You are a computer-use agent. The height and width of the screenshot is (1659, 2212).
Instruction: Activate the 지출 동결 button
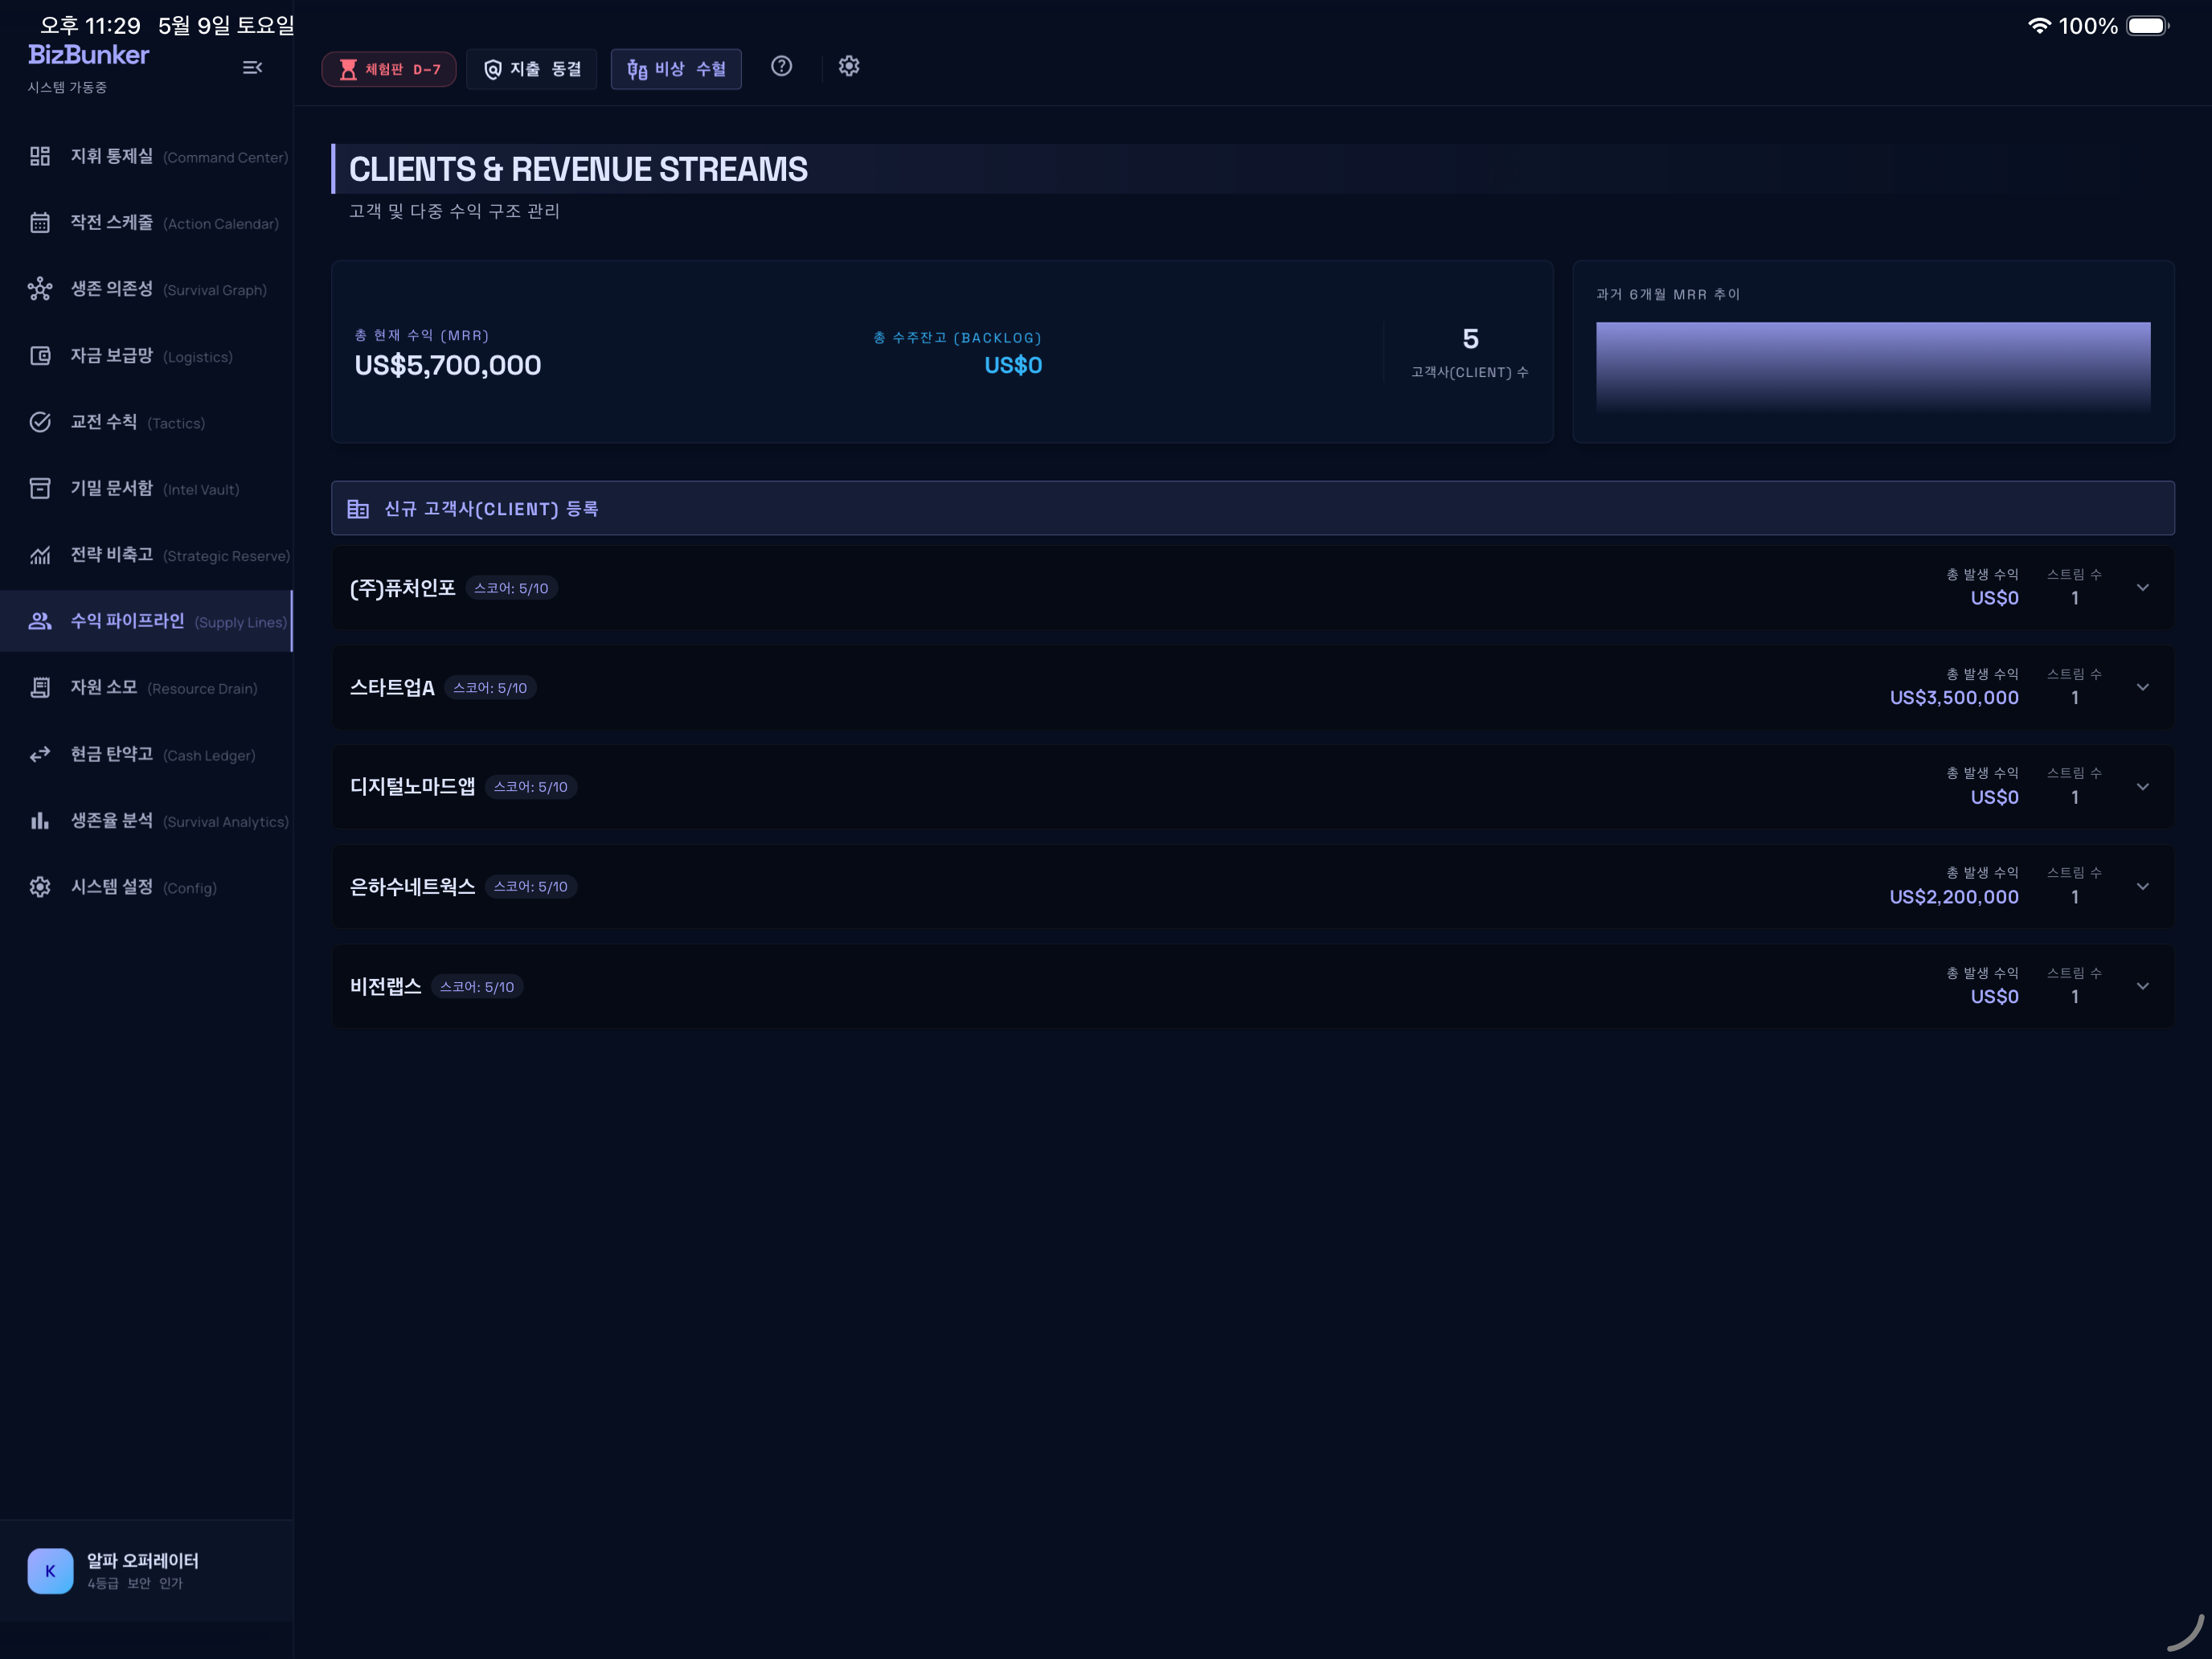532,69
